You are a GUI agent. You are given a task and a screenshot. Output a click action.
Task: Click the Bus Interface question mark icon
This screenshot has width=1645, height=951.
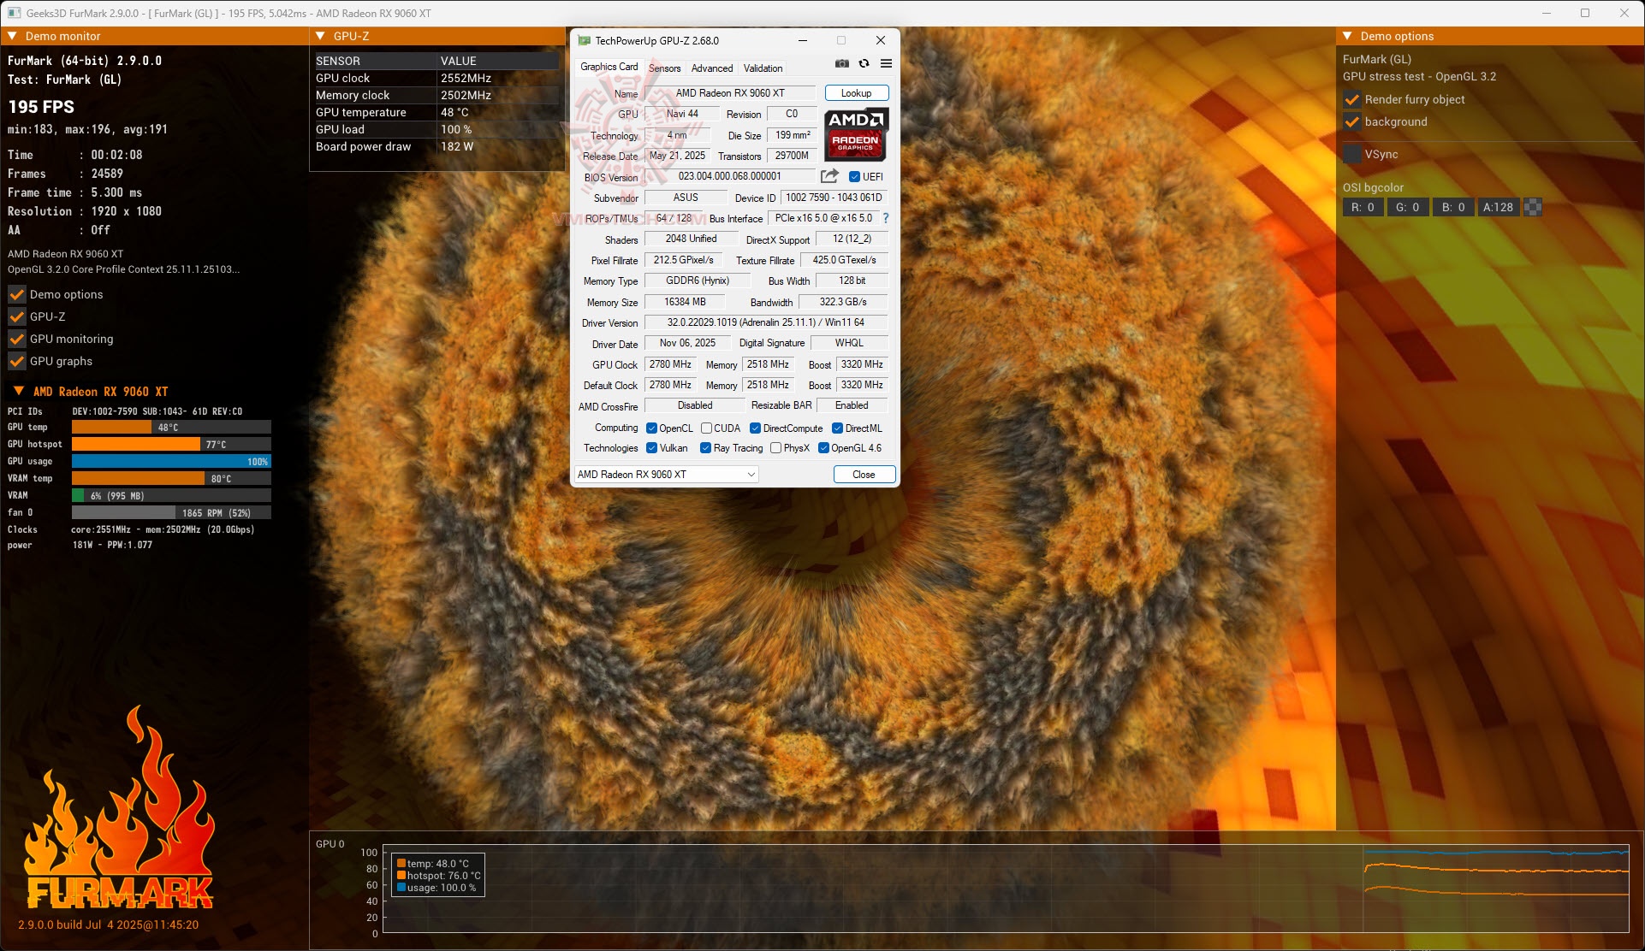886,218
